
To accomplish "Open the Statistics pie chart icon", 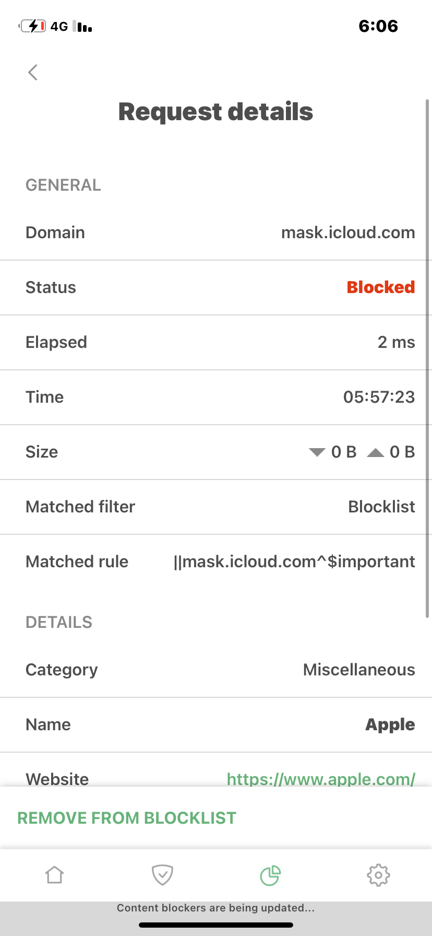I will [270, 875].
